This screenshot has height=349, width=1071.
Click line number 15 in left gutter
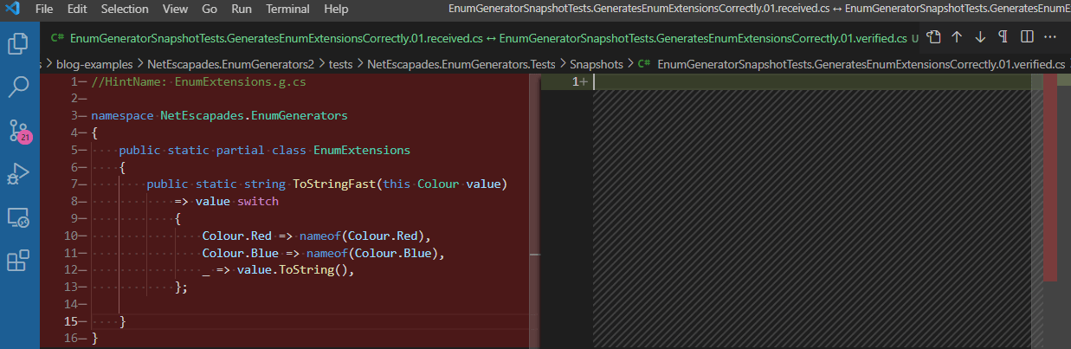click(69, 321)
